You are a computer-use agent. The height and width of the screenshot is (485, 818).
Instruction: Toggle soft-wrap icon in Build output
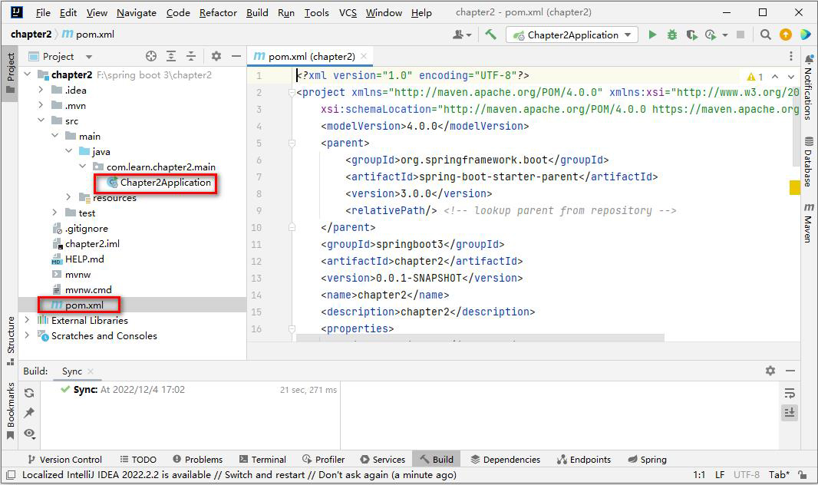(790, 393)
